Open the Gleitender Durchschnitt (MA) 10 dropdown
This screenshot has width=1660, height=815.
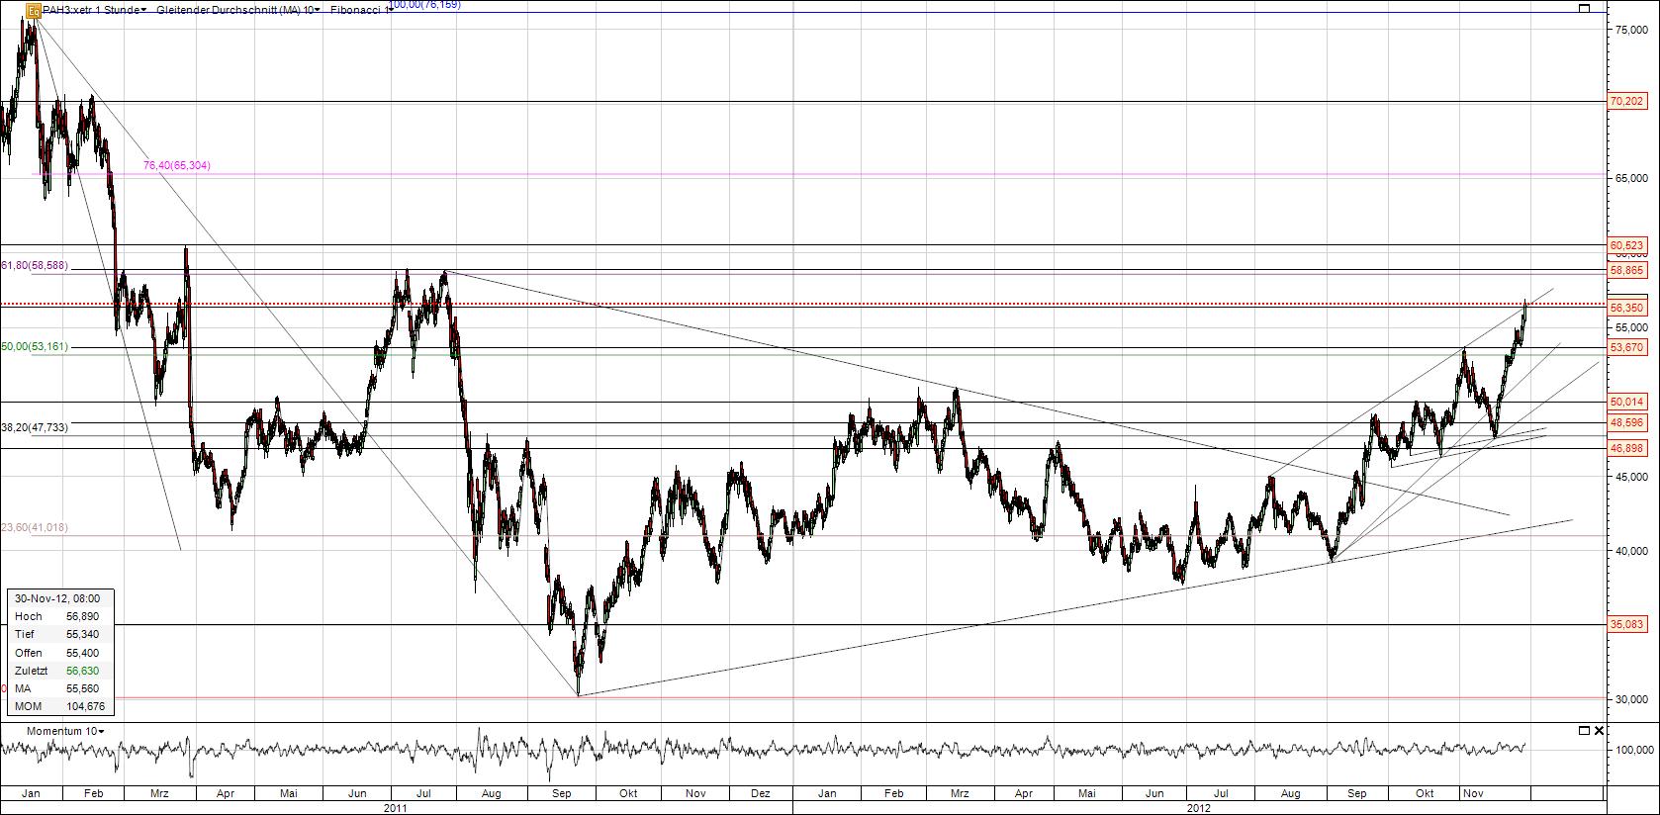237,10
